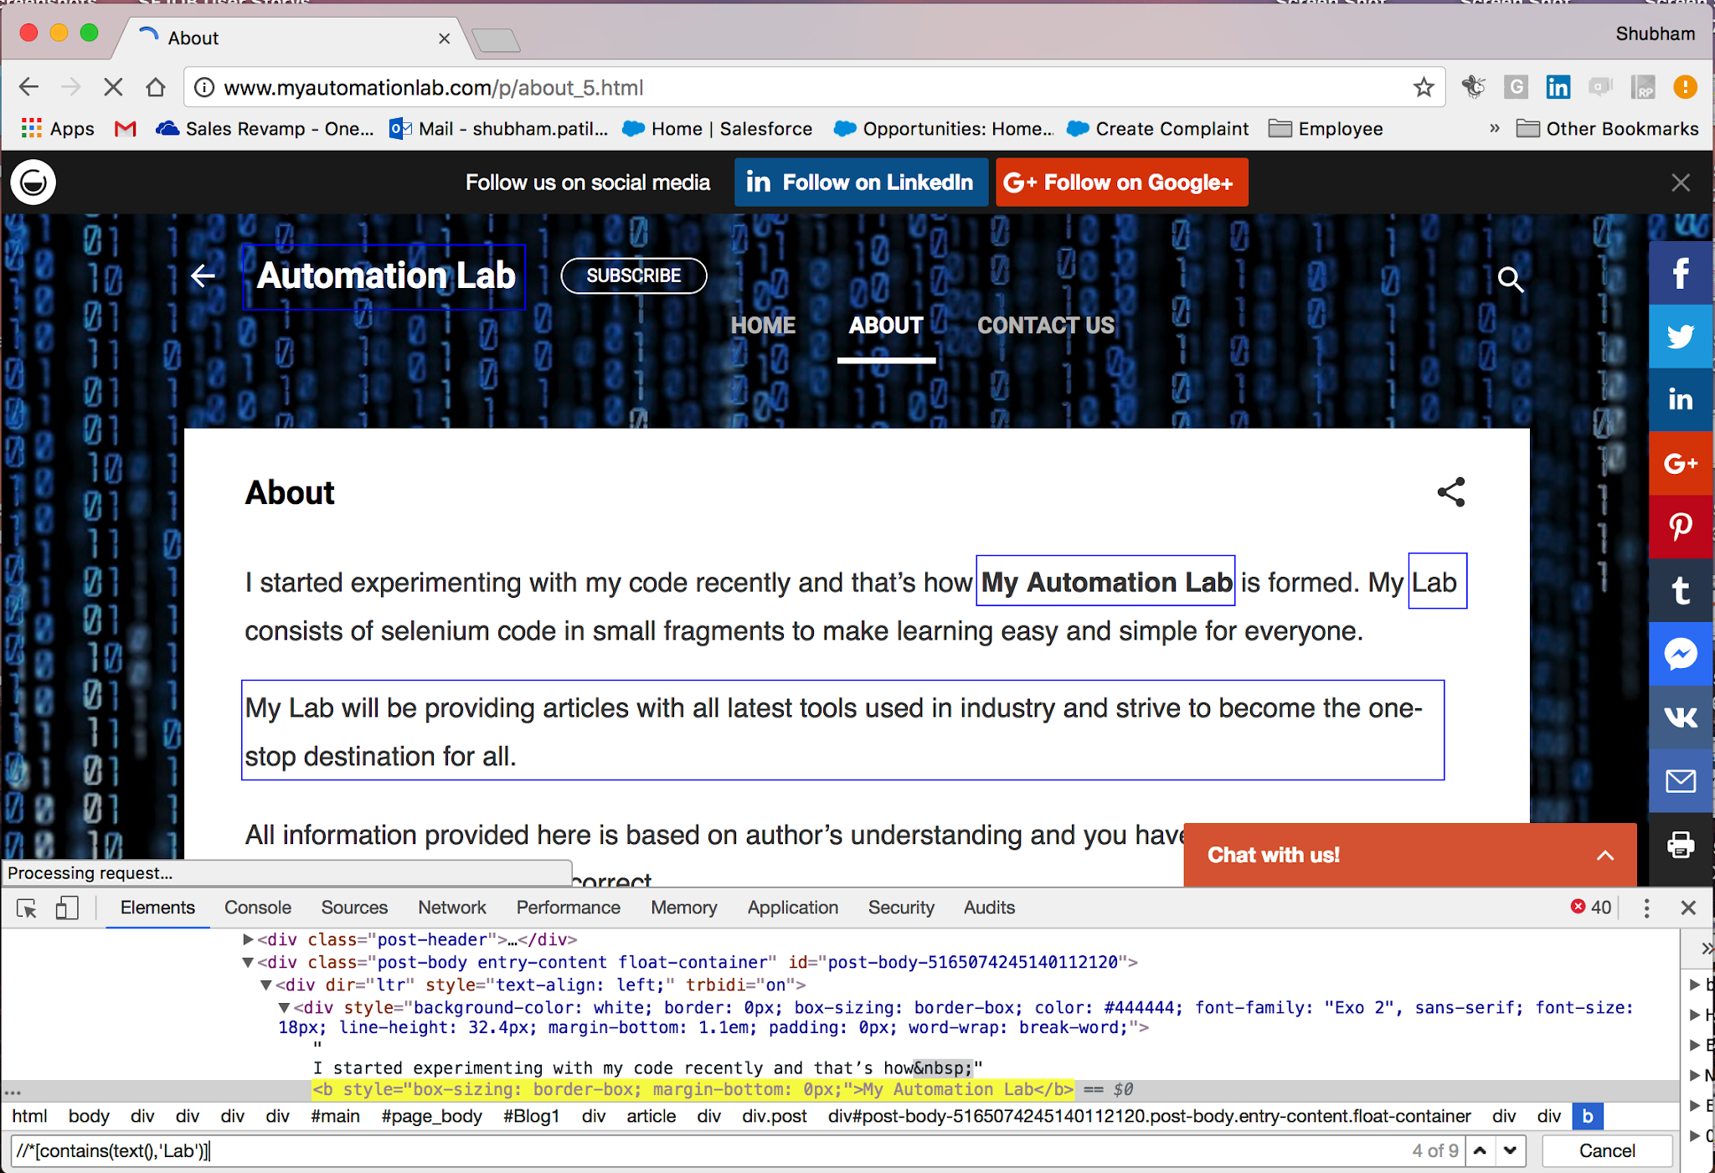This screenshot has width=1715, height=1173.
Task: Click the Facebook icon in the social sidebar
Action: click(x=1681, y=272)
